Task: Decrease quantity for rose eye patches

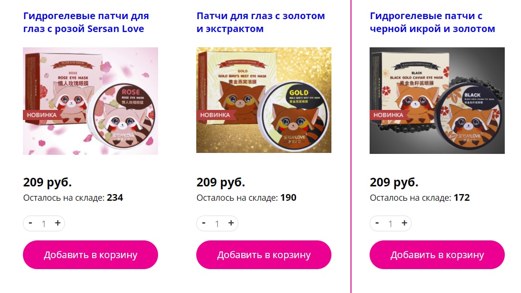Action: pyautogui.click(x=31, y=223)
